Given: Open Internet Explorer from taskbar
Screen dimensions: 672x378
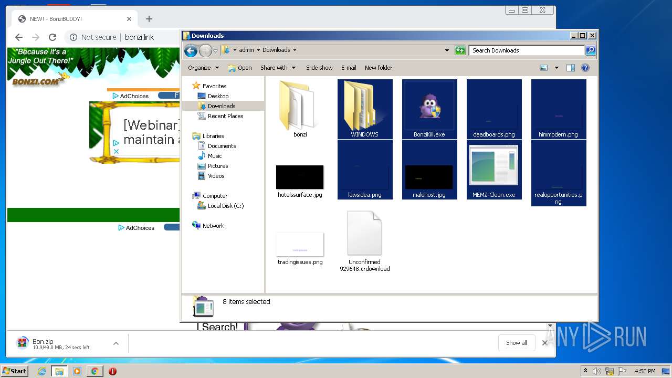Looking at the screenshot, I should pyautogui.click(x=41, y=371).
